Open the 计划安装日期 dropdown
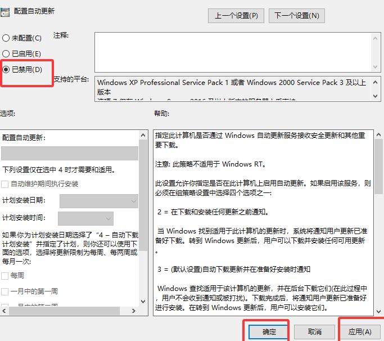Viewport: 384px width, 341px height. pos(99,201)
